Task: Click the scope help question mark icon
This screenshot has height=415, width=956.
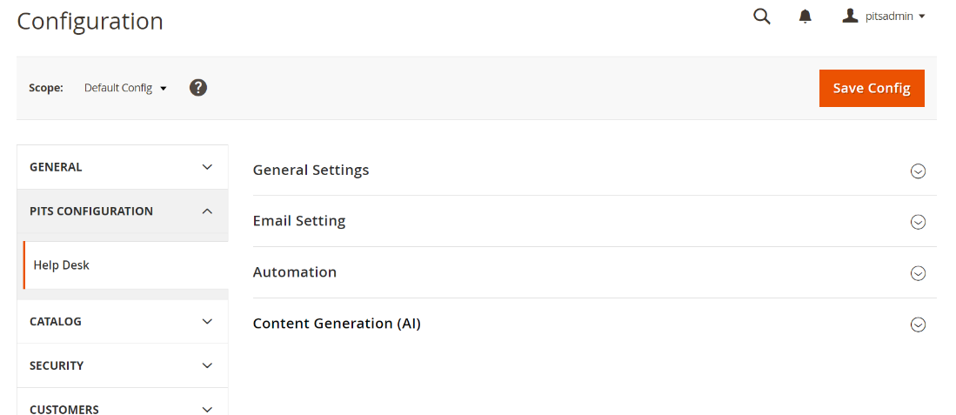Action: (198, 87)
